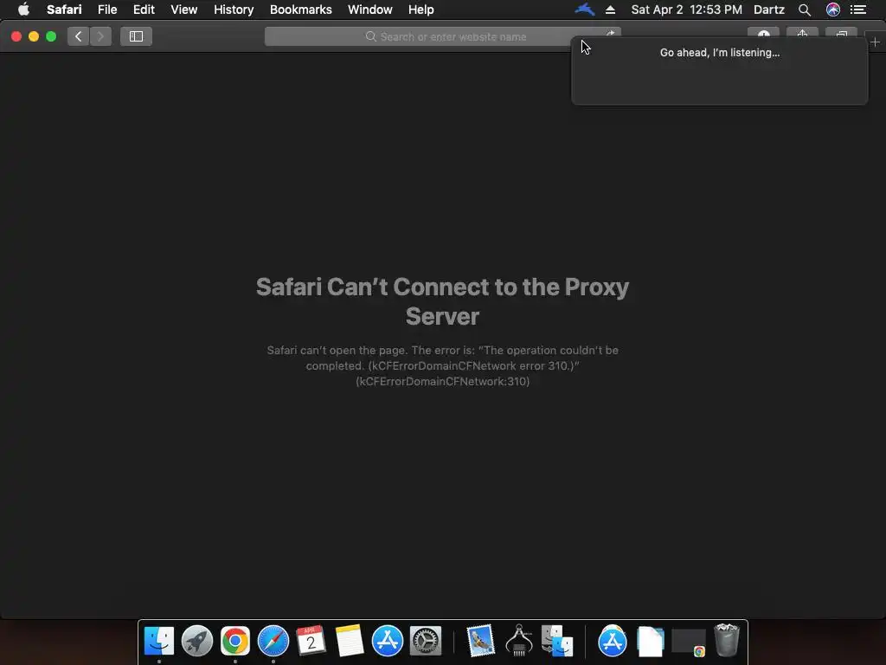Open the Help menu
886x665 pixels.
pos(421,10)
